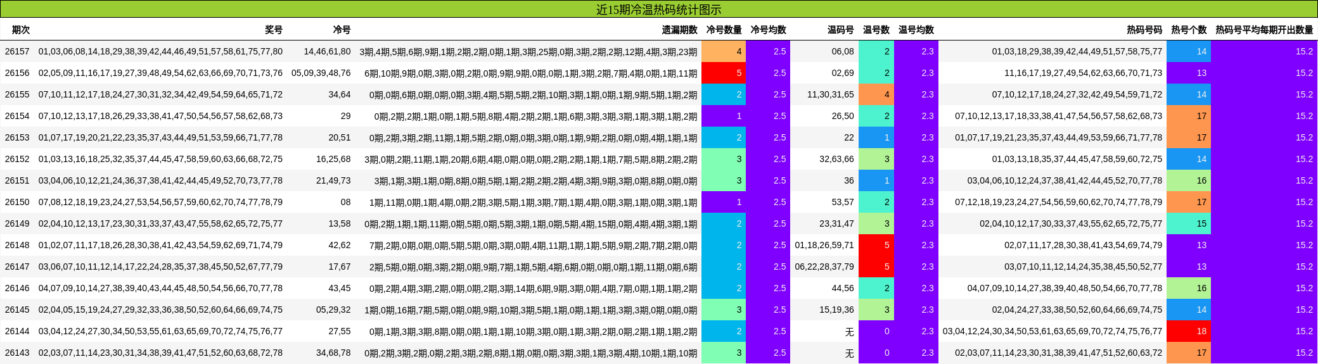Screen dimensions: 1318x364
Task: Click period number 26146
Action: tap(17, 288)
